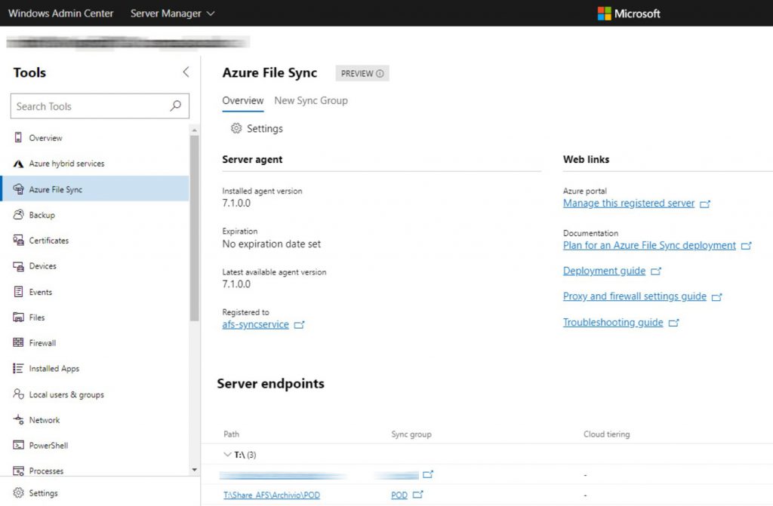This screenshot has width=773, height=506.
Task: Click external-link icon beside Troubleshooting guide
Action: click(673, 323)
